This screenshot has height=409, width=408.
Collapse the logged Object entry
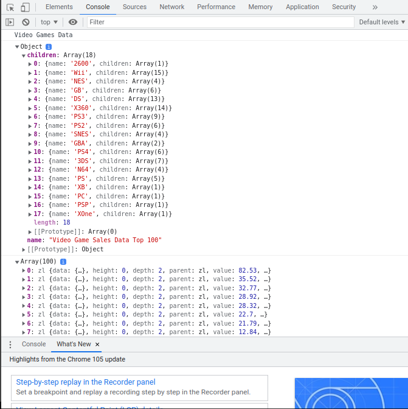click(17, 47)
